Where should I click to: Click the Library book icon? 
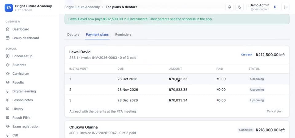point(7,109)
